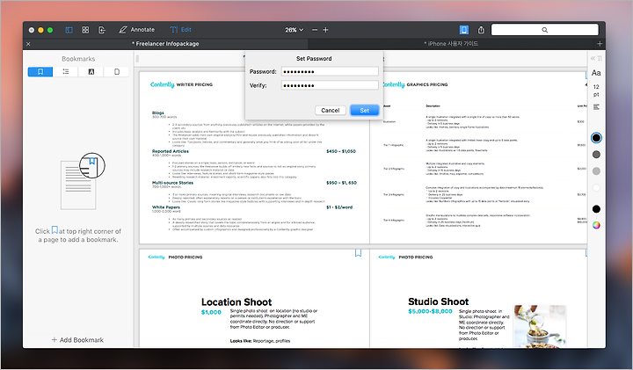Click the Password field in the dialog
The image size is (633, 370).
(x=330, y=72)
